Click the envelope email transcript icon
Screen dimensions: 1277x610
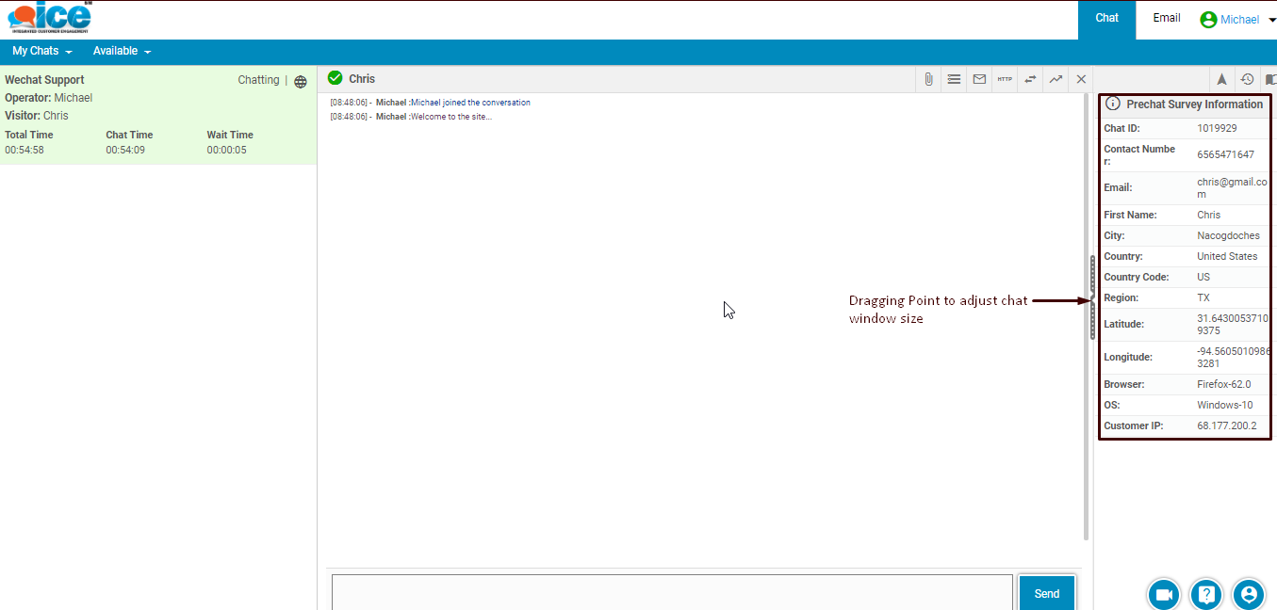tap(979, 79)
